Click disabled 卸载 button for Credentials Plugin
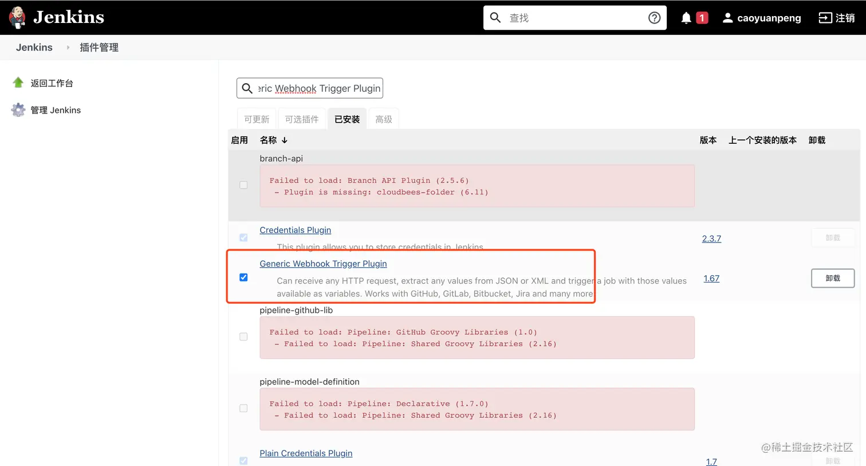Viewport: 866px width, 466px height. pyautogui.click(x=833, y=237)
